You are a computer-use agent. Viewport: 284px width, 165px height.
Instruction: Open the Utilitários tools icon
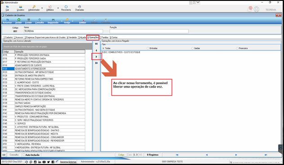[50, 7]
